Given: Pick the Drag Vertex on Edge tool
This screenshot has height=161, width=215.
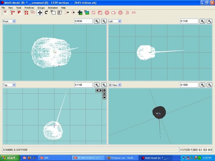Looking at the screenshot, I should click(x=73, y=13).
